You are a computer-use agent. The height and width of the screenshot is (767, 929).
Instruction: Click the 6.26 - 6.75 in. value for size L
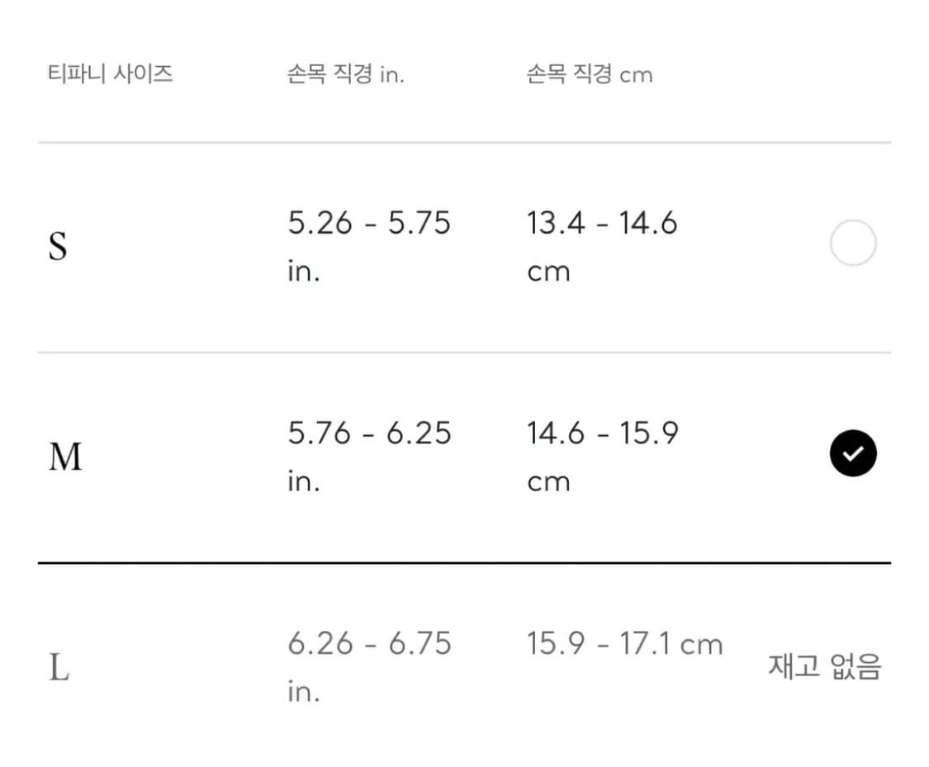(369, 666)
